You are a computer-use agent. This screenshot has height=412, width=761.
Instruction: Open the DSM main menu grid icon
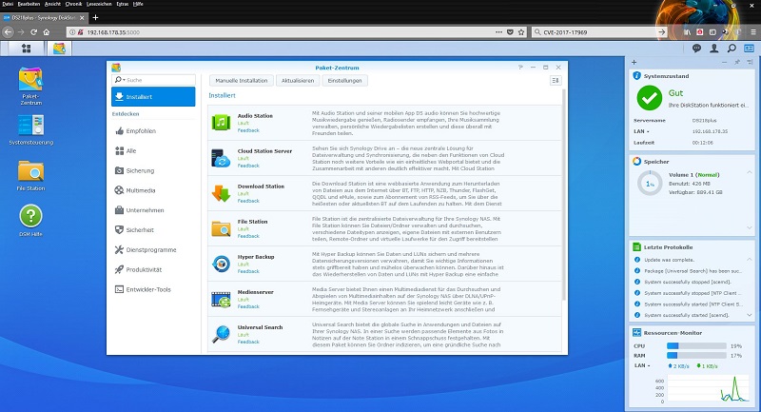pos(27,48)
